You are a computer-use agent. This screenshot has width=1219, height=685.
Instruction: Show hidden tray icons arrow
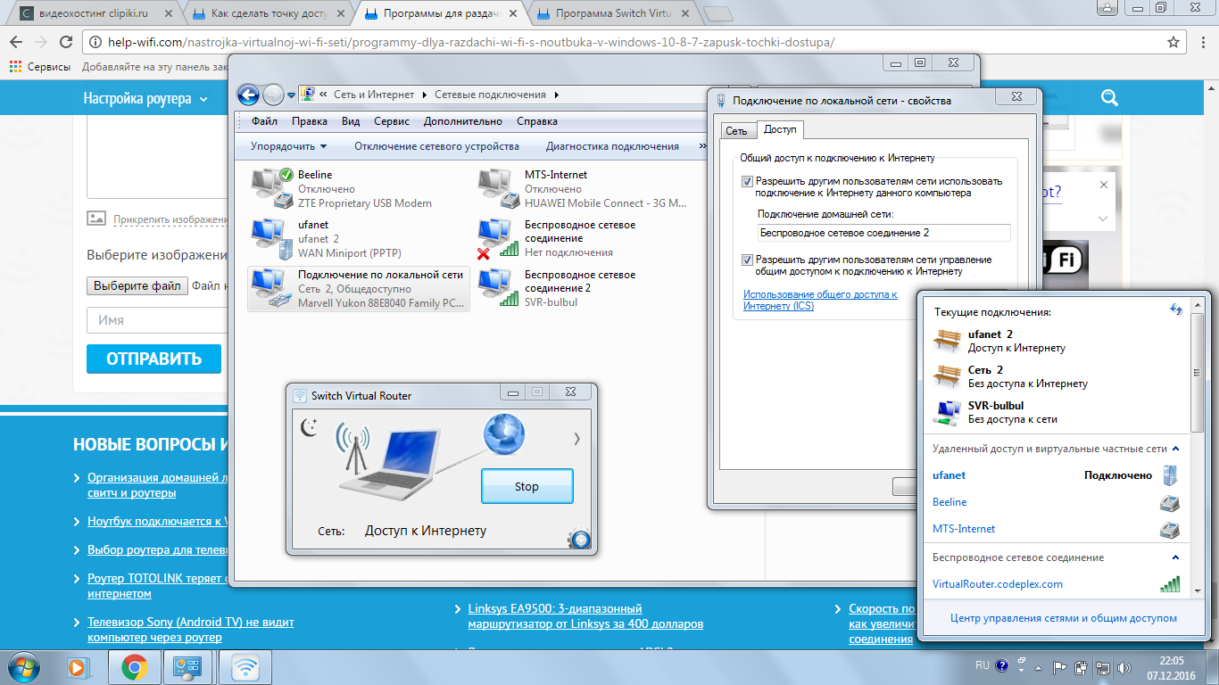1038,666
